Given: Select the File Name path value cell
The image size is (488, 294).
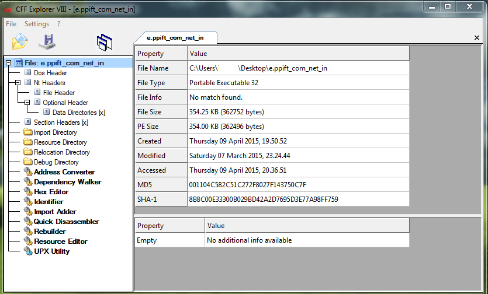Looking at the screenshot, I should (299, 68).
